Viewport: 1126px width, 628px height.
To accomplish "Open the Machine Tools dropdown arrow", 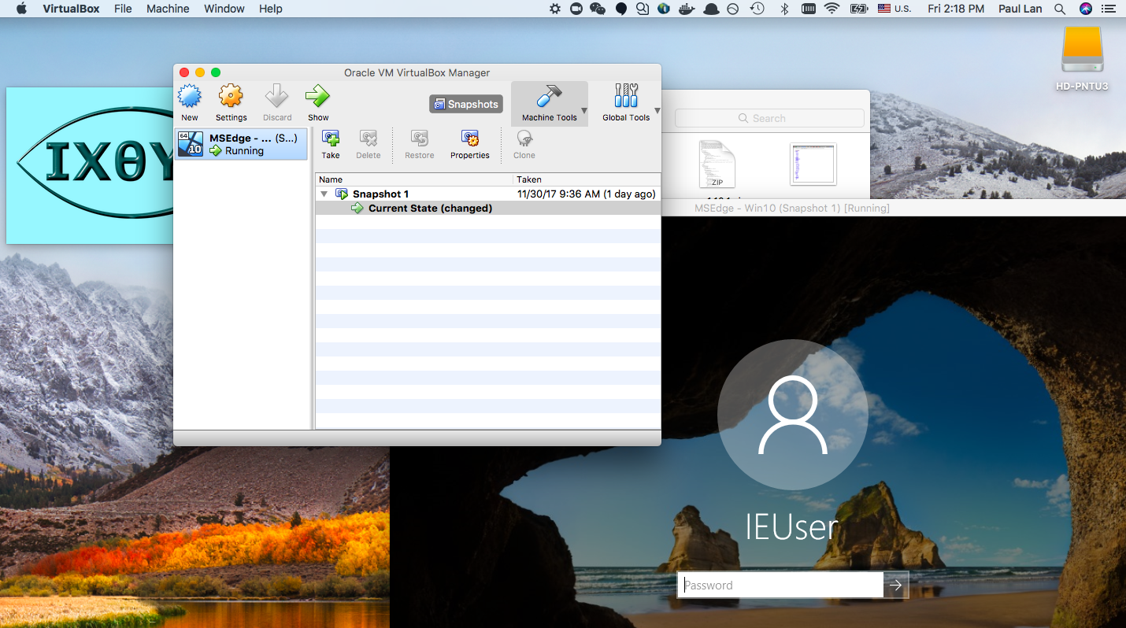I will (584, 111).
